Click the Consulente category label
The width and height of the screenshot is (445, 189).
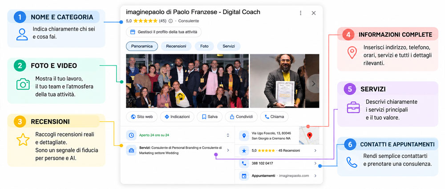(188, 21)
